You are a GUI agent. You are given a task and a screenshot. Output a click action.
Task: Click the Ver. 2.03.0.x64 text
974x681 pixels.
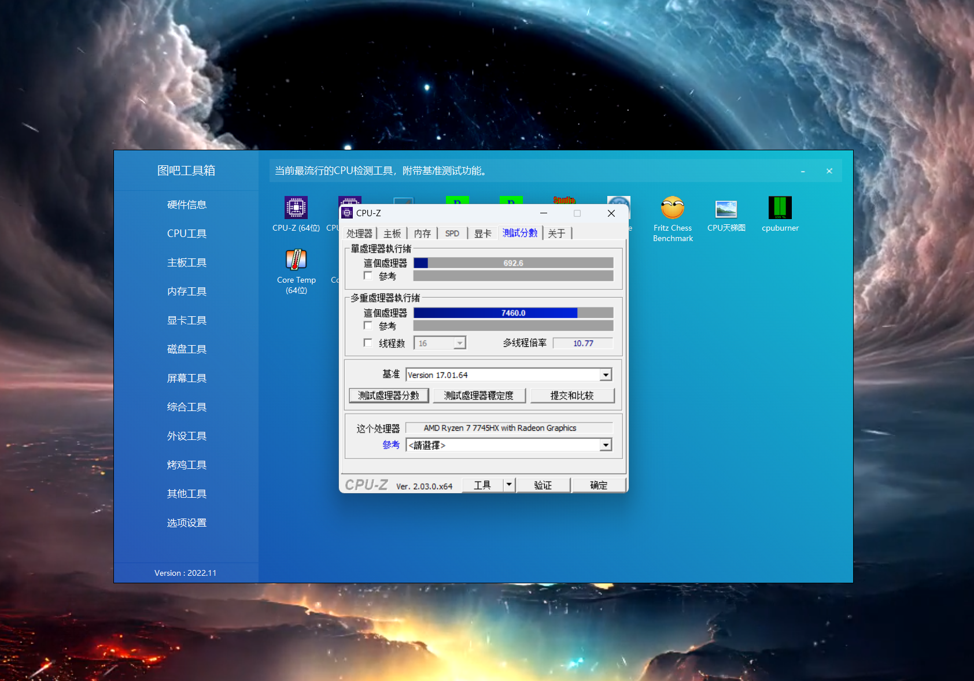[x=424, y=486]
